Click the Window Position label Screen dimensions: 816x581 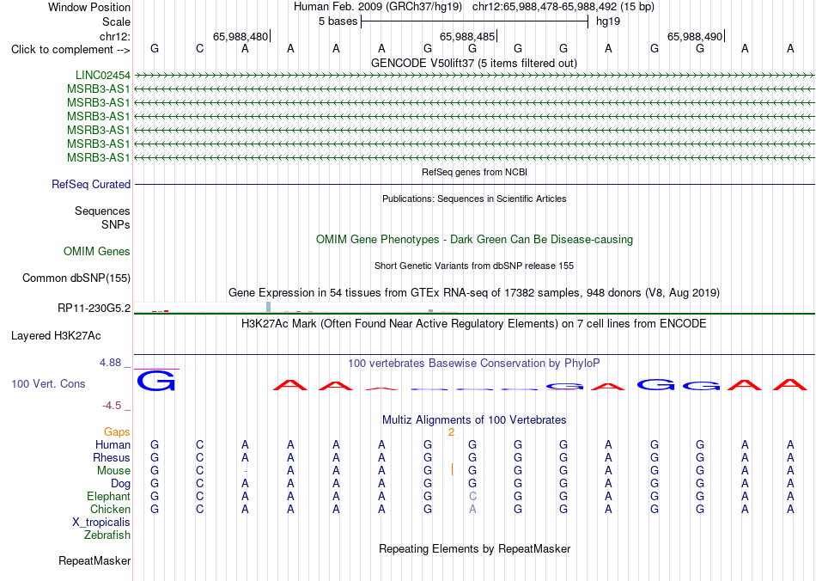(x=89, y=7)
